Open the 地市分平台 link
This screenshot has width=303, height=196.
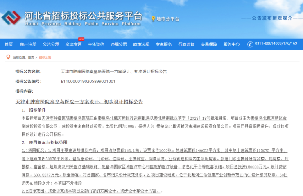point(168,19)
